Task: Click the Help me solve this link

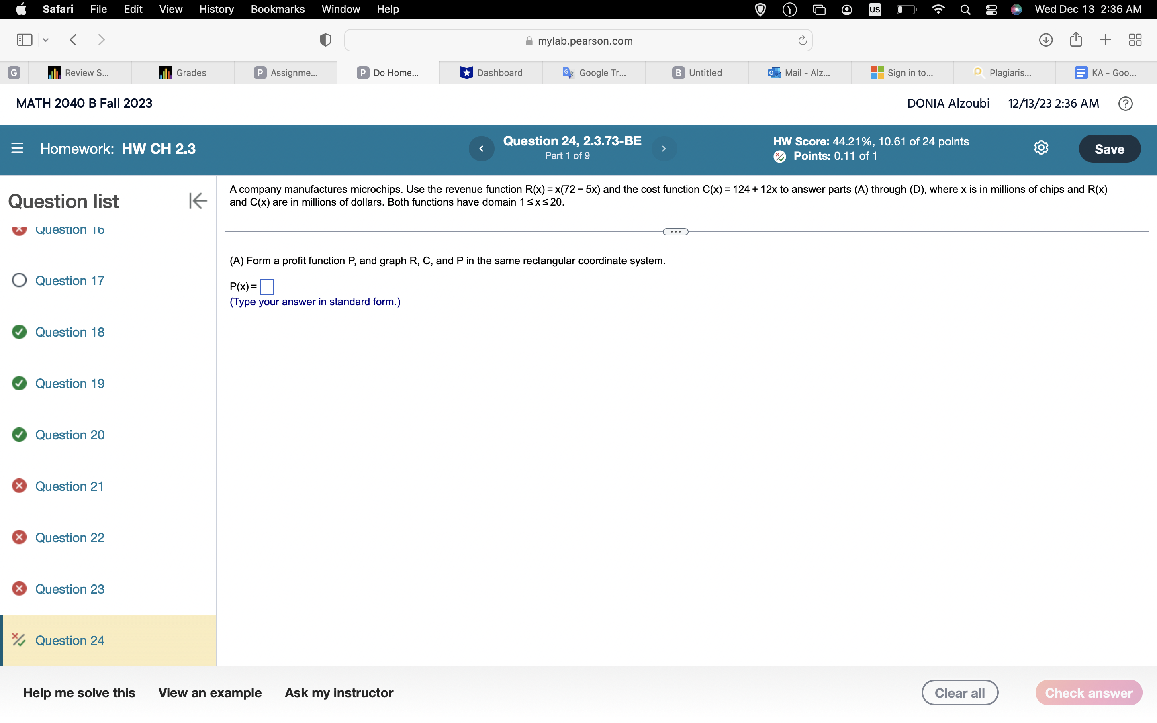Action: point(80,692)
